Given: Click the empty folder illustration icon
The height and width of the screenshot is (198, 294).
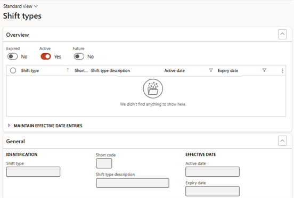Looking at the screenshot, I should coord(153,88).
